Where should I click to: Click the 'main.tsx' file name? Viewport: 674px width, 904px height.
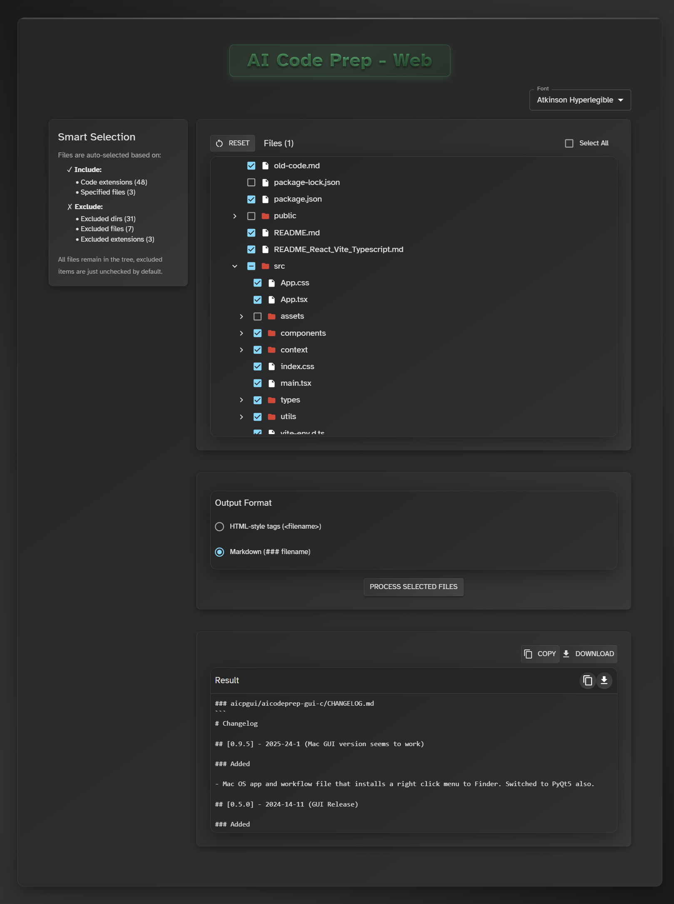pos(296,383)
